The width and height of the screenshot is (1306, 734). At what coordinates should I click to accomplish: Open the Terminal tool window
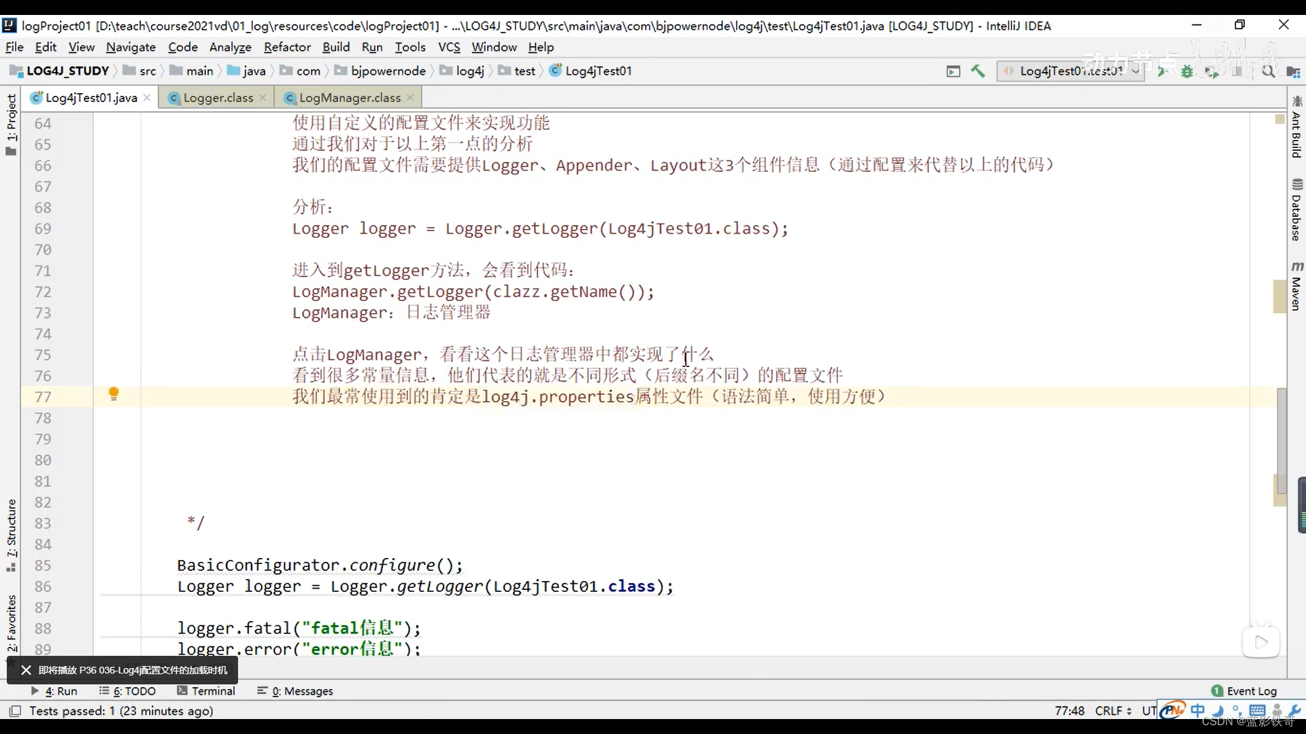coord(206,691)
